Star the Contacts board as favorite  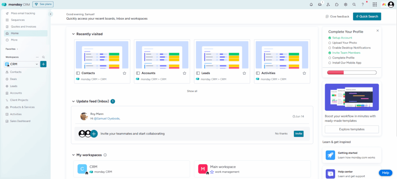(x=124, y=73)
